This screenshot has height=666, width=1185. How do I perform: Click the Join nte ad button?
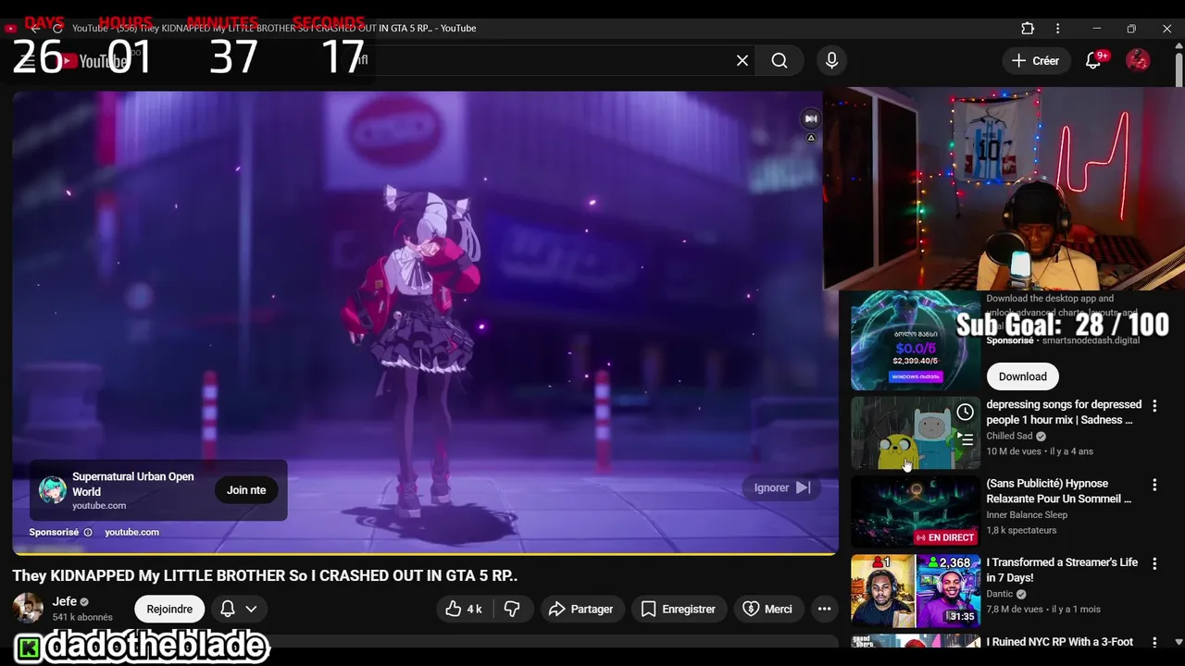coord(246,490)
